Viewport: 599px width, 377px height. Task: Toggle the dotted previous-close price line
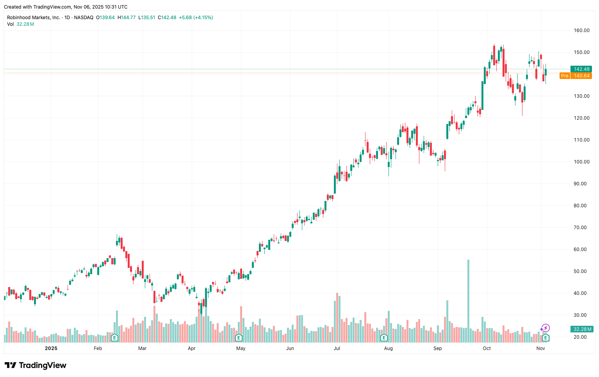[273, 69]
